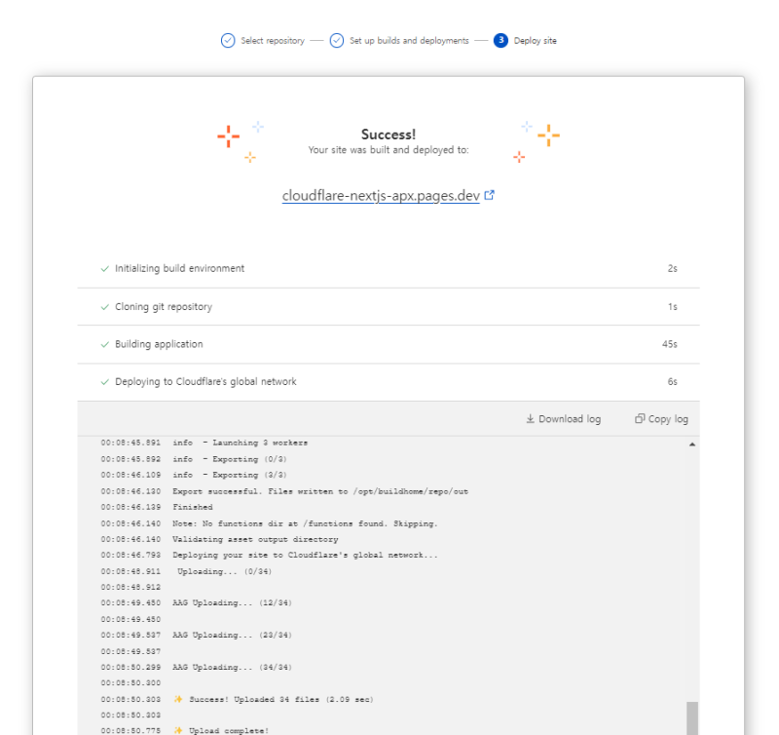This screenshot has width=779, height=735.
Task: Click log line 'Uploading... (0/34)'
Action: 225,571
